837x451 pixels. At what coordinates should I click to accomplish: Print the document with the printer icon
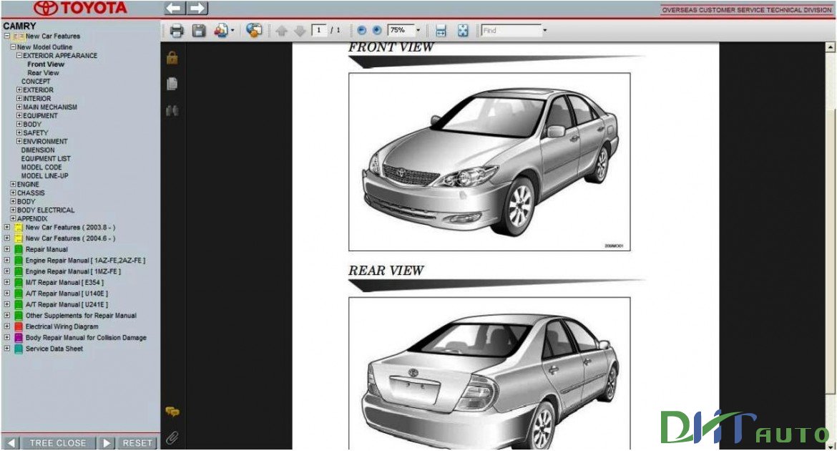177,31
